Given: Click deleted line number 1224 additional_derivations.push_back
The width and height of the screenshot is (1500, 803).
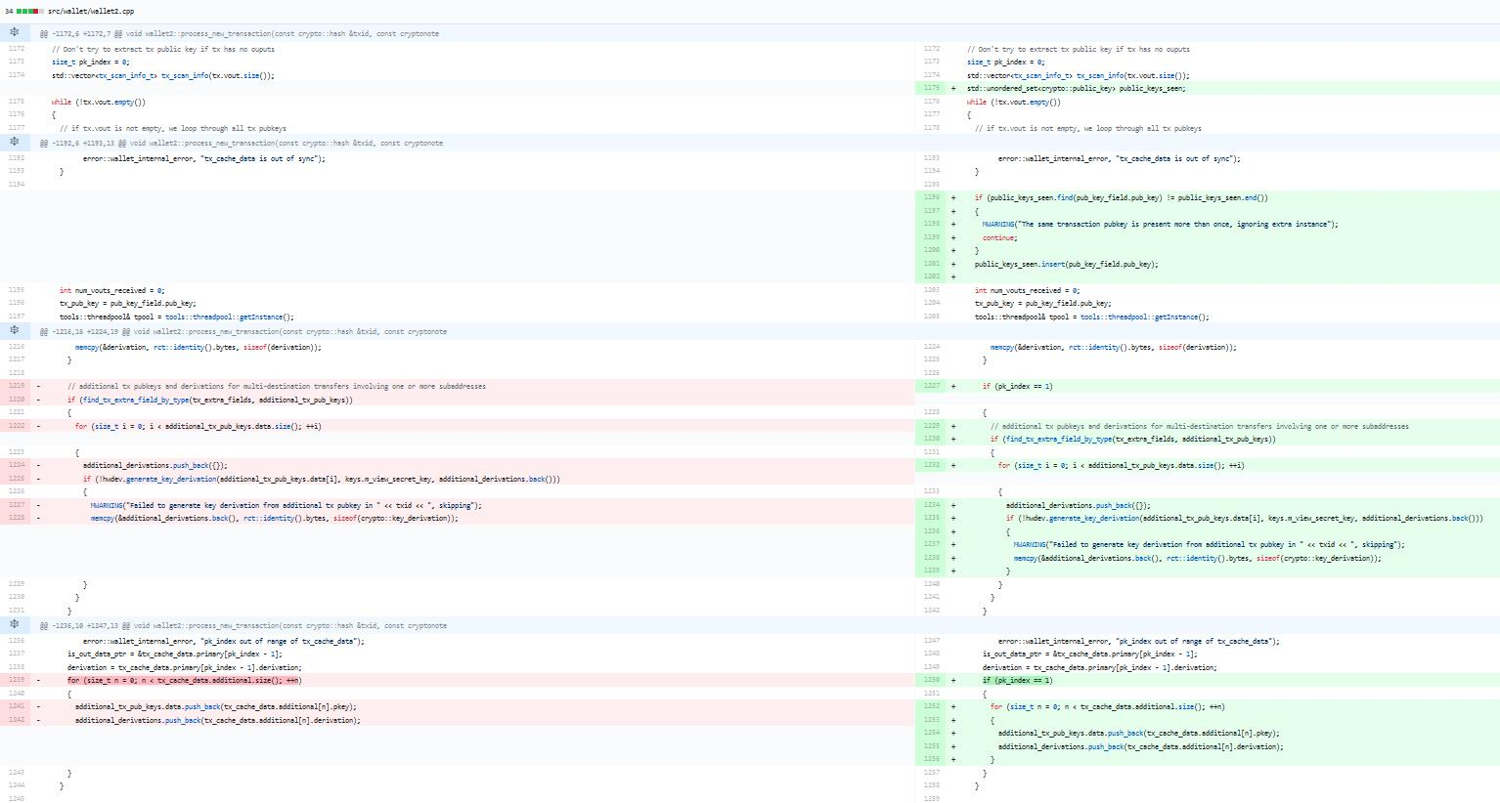Looking at the screenshot, I should (x=16, y=465).
